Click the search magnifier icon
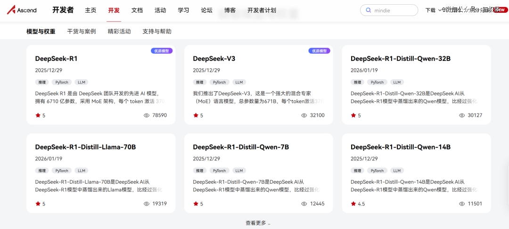Image resolution: width=509 pixels, height=229 pixels. pyautogui.click(x=368, y=10)
